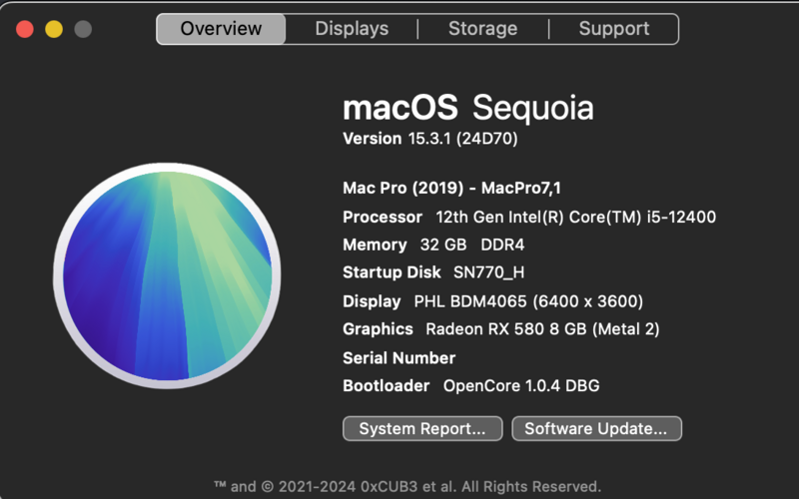
Task: Switch to the Overview tab
Action: tap(221, 29)
